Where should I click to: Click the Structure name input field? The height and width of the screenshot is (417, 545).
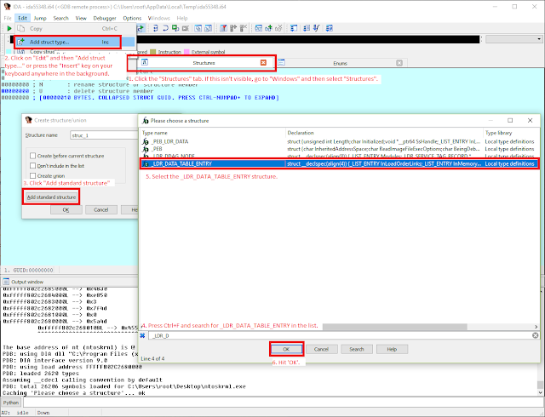pos(104,135)
